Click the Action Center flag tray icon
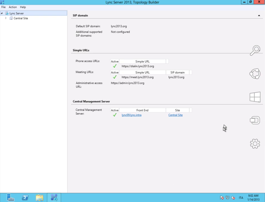The width and height of the screenshot is (265, 202). (x=222, y=198)
